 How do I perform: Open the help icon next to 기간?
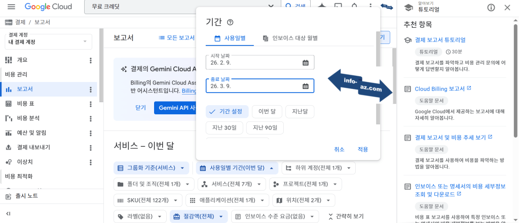tap(230, 22)
